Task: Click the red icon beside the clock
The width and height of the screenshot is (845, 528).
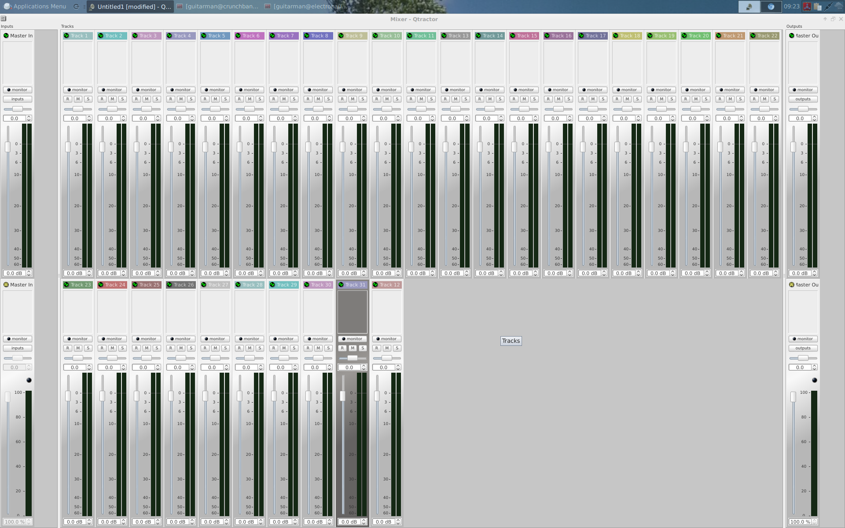Action: click(807, 7)
